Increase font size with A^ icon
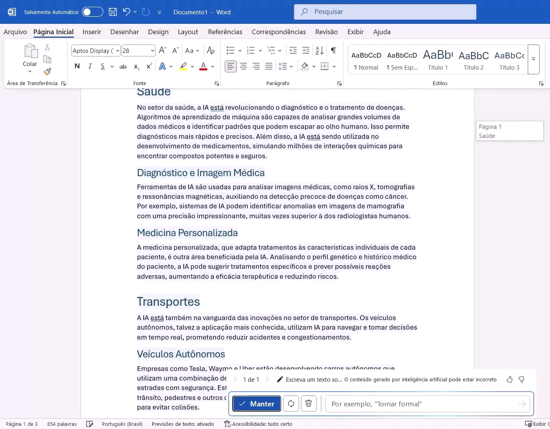The width and height of the screenshot is (550, 429). point(162,50)
